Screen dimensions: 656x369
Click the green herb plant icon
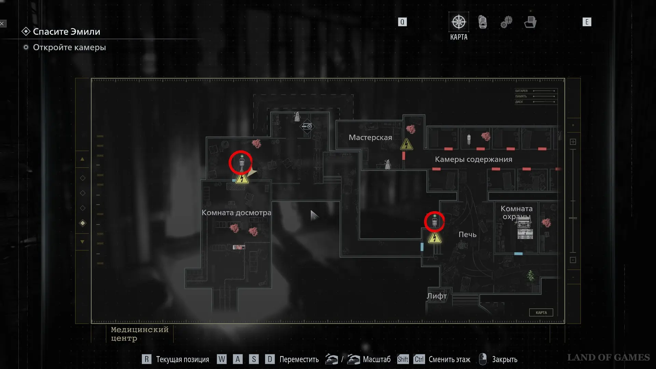pos(531,275)
